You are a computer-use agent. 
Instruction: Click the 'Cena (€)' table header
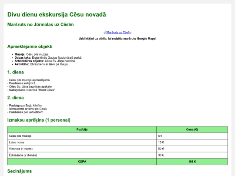(x=192, y=130)
